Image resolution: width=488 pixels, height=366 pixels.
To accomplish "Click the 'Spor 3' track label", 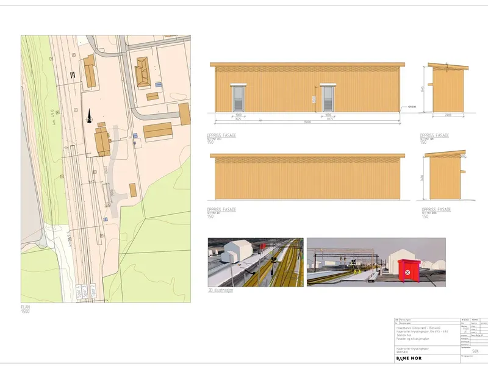I will tap(85, 292).
